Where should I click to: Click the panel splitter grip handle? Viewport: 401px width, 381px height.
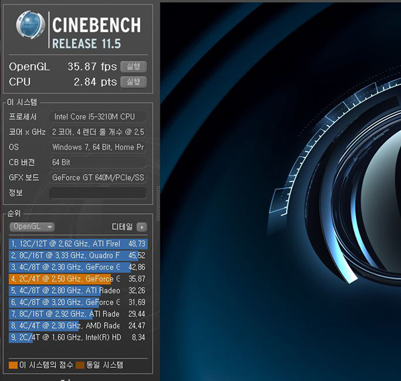click(x=158, y=203)
